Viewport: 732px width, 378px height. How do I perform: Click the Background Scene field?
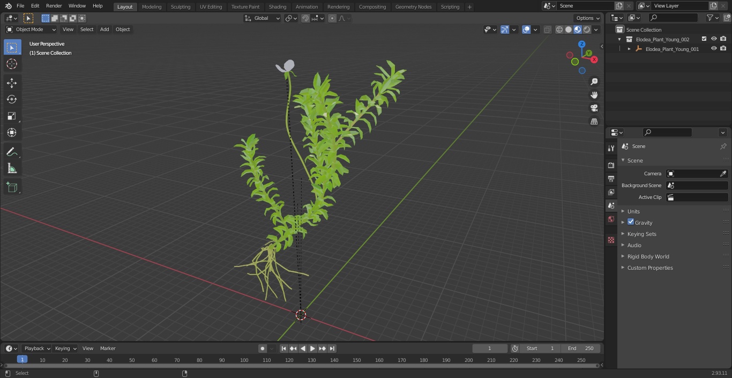click(x=697, y=186)
